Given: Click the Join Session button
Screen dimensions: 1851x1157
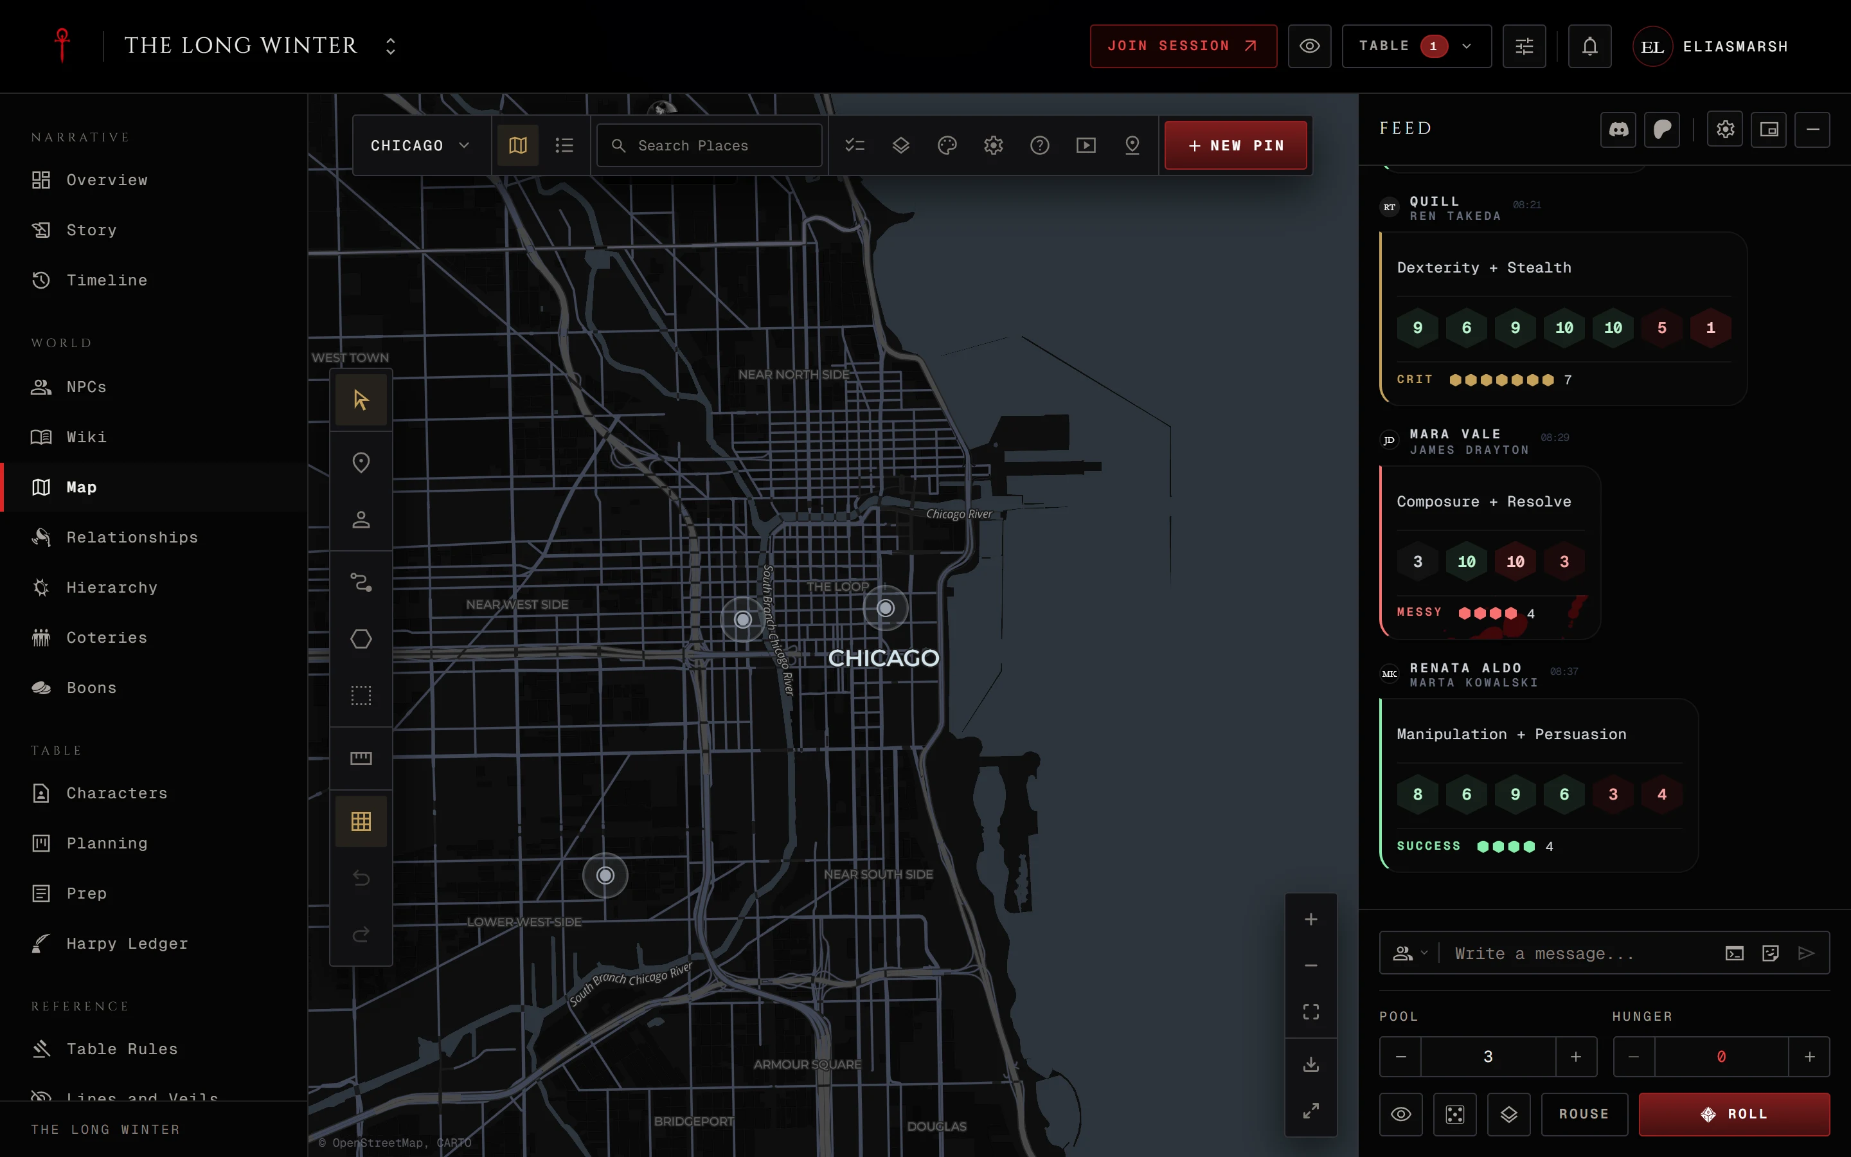Looking at the screenshot, I should tap(1183, 46).
